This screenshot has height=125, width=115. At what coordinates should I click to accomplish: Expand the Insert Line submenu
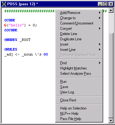[x=79, y=50]
